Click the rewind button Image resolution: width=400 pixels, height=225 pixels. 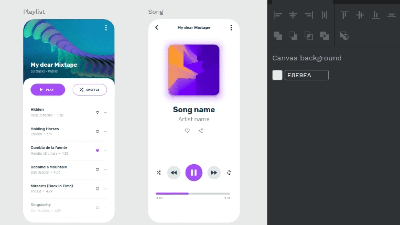[x=174, y=173]
